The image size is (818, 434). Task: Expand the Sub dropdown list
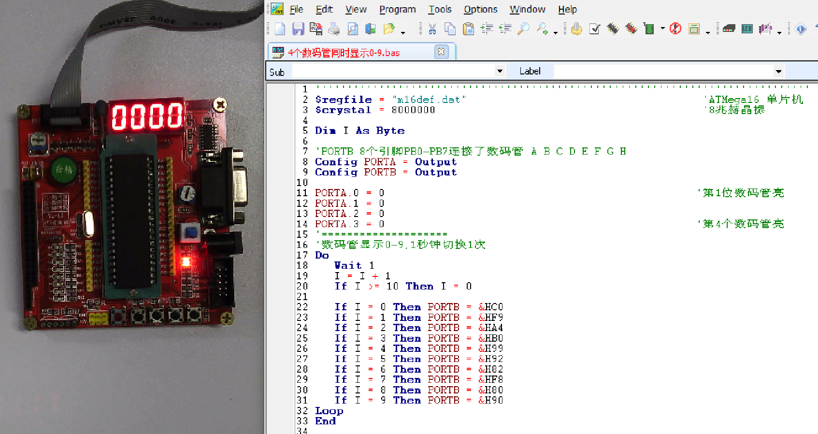(x=500, y=72)
